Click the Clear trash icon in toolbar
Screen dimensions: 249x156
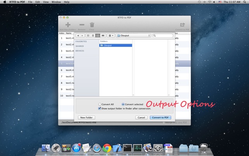pyautogui.click(x=92, y=25)
